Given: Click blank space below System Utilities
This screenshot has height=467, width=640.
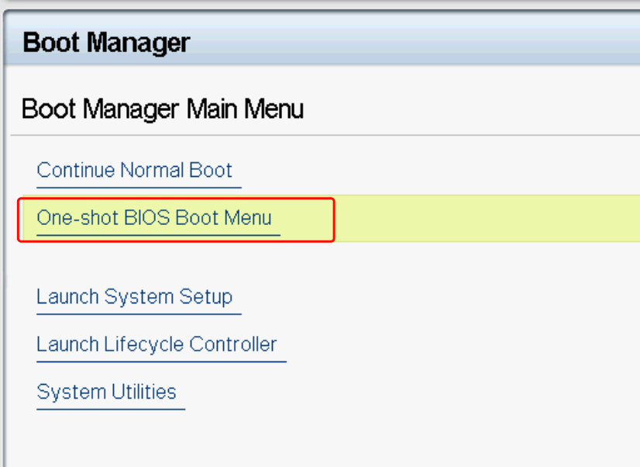Looking at the screenshot, I should [x=232, y=438].
